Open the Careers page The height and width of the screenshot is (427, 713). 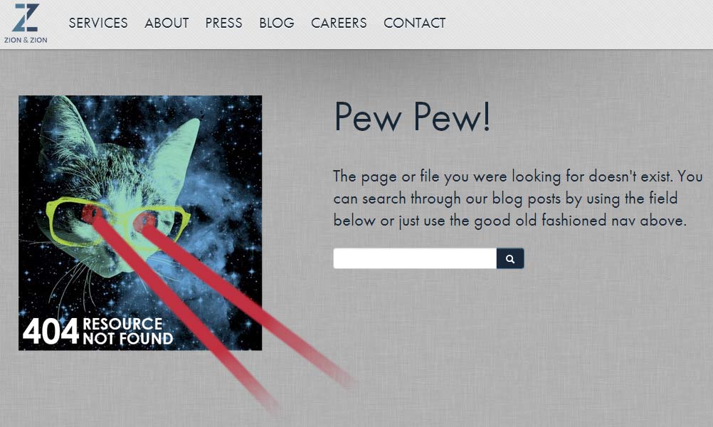coord(339,23)
